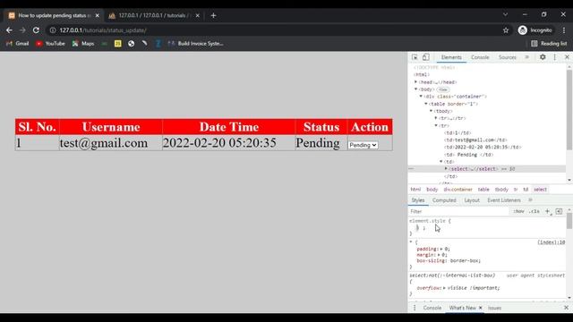This screenshot has height=322, width=573.
Task: Toggle .cls element classes panel
Action: click(x=534, y=211)
